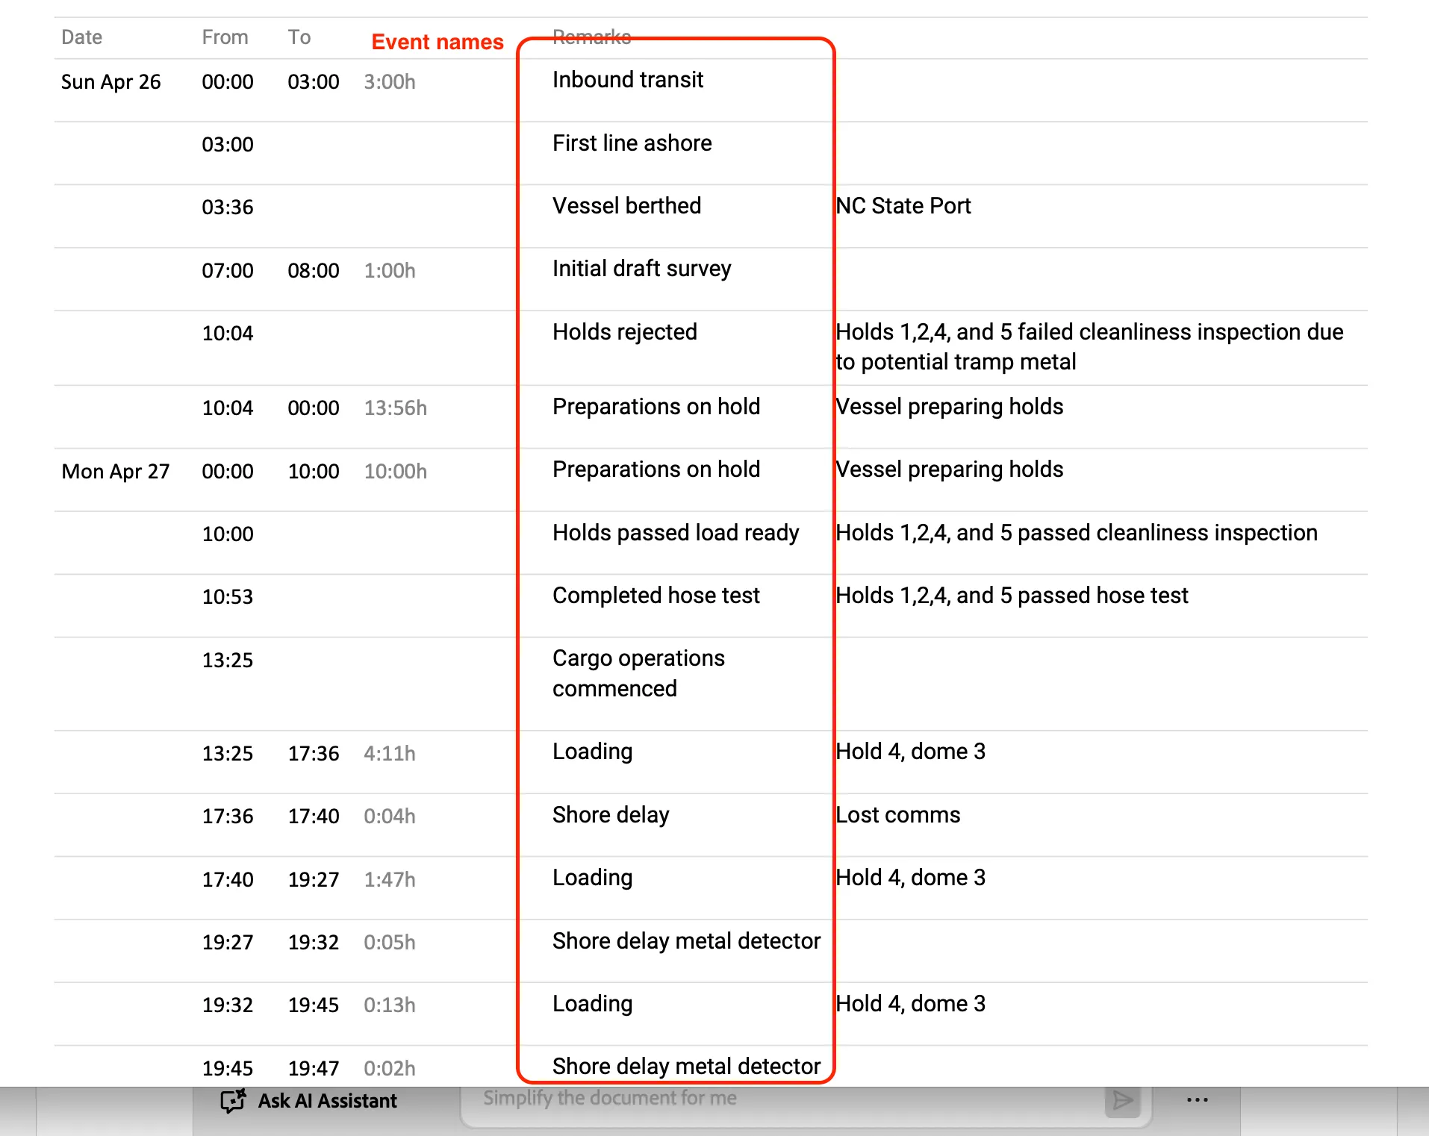Click the '03:36' From time
Image resolution: width=1429 pixels, height=1136 pixels.
tap(228, 207)
